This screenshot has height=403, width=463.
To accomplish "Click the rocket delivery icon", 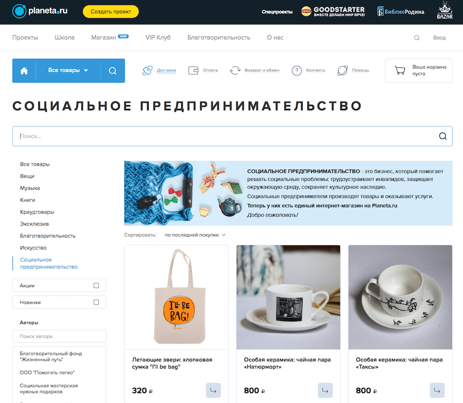I will point(147,70).
